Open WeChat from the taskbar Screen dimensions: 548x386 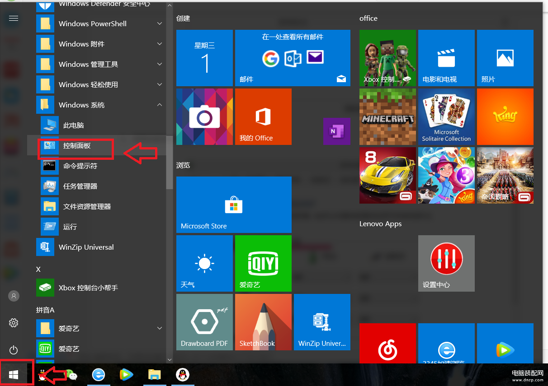pos(71,375)
